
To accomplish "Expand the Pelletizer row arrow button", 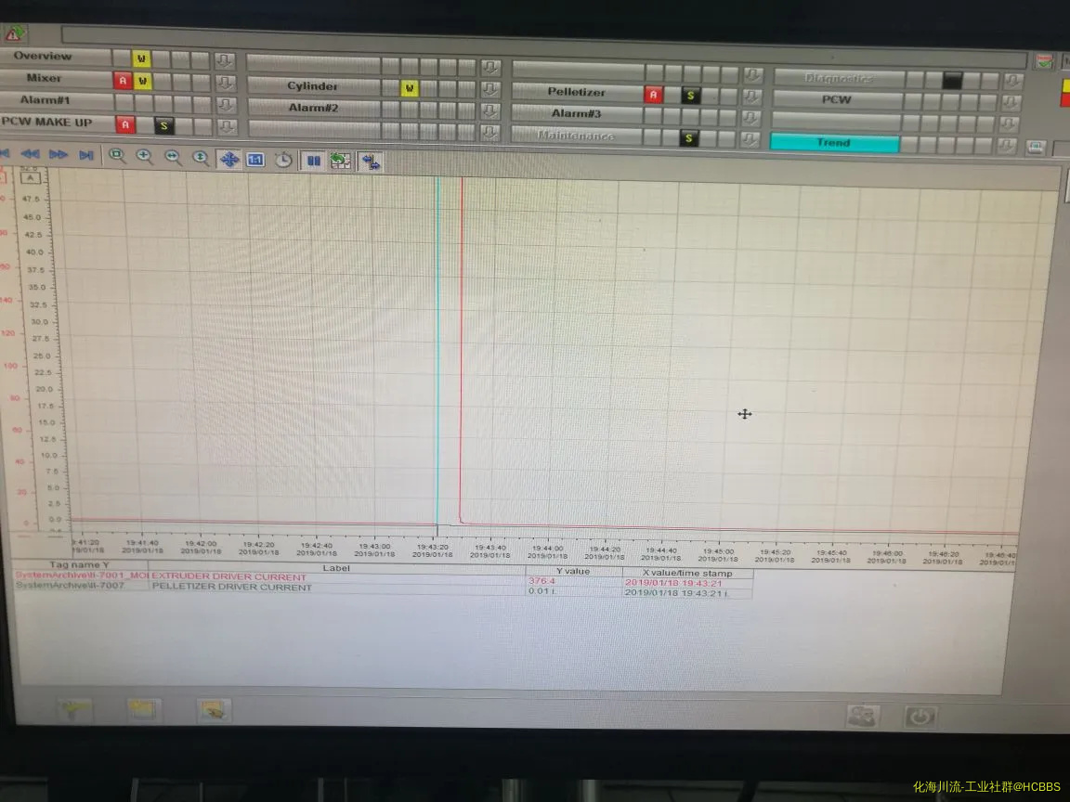I will click(x=752, y=95).
